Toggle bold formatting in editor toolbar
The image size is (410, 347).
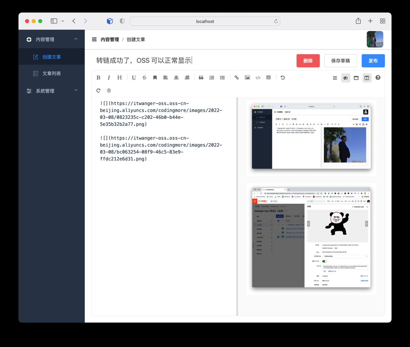point(98,78)
